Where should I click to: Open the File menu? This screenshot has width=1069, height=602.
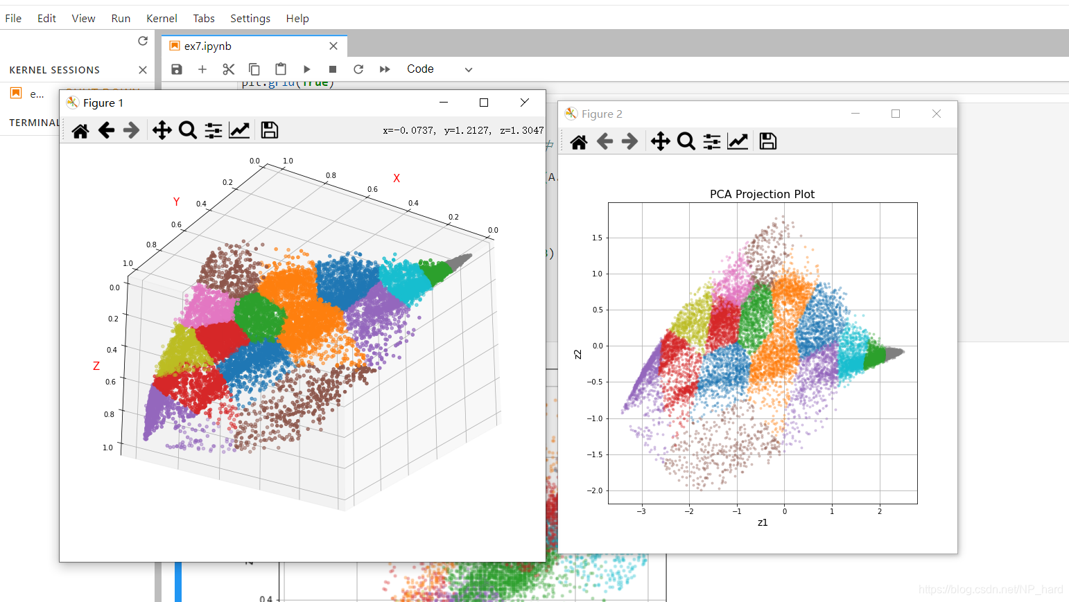pos(13,18)
